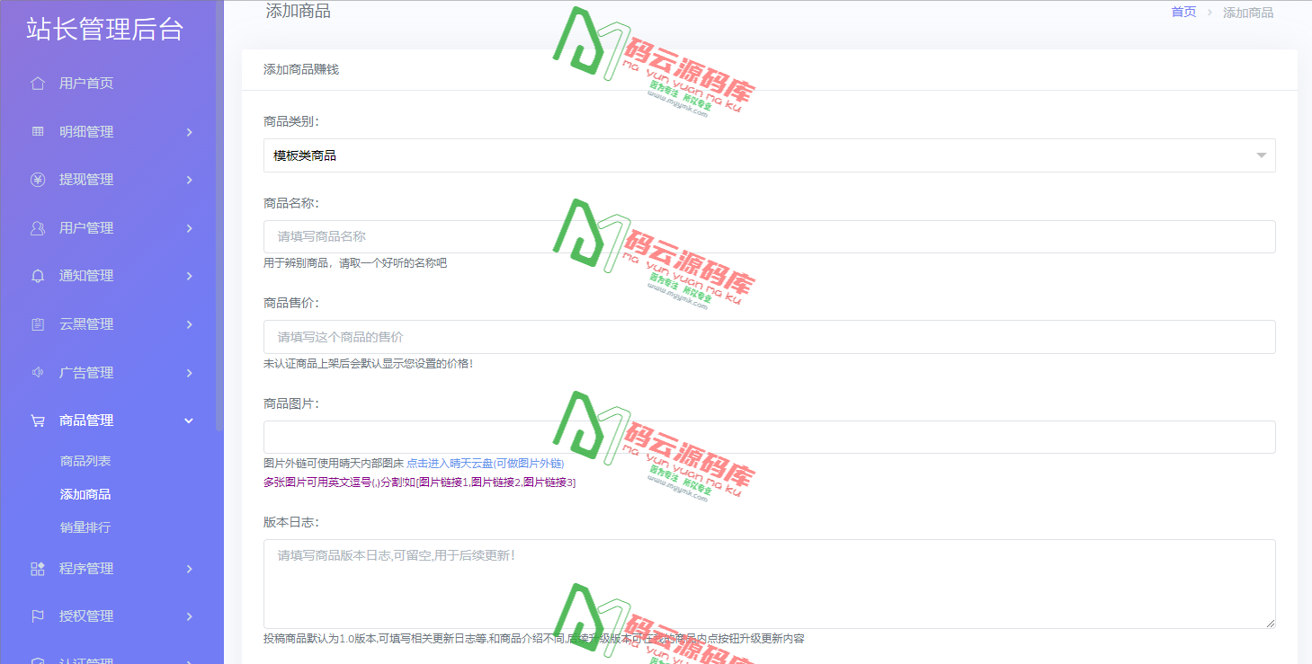Viewport: 1312px width, 664px height.
Task: Click the 提现管理 currency icon
Action: tap(37, 179)
